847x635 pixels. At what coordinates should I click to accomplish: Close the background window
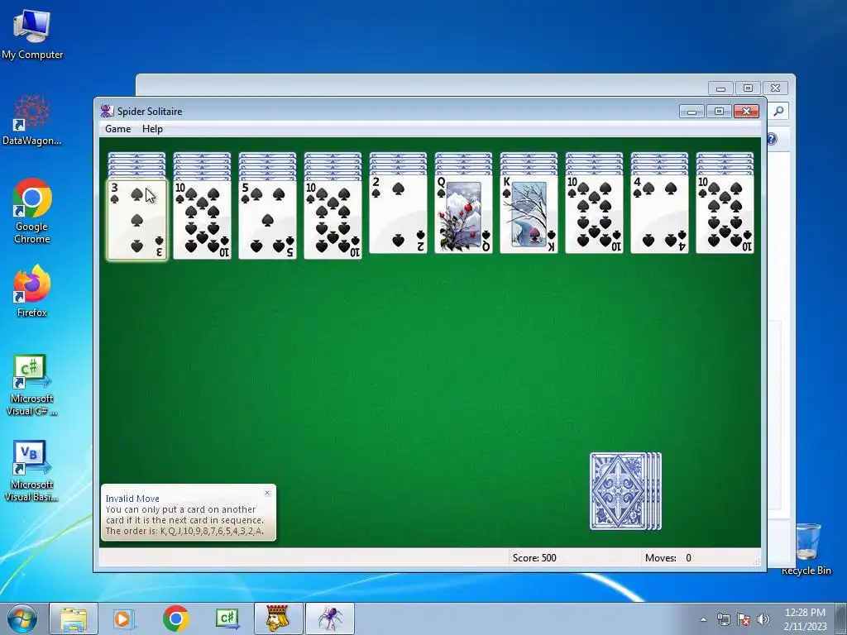point(776,88)
